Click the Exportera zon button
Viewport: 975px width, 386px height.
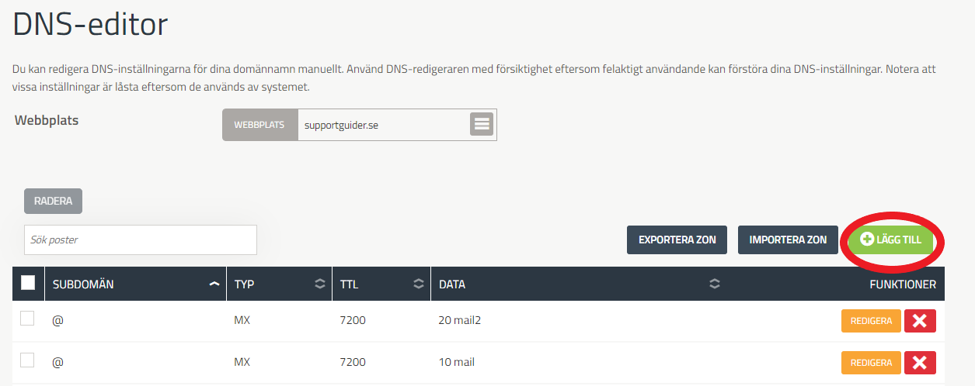677,240
